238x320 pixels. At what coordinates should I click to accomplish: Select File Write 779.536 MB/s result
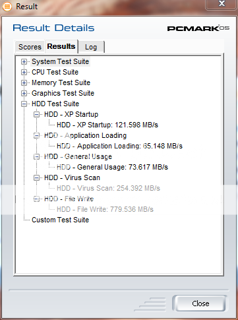[x=105, y=209]
